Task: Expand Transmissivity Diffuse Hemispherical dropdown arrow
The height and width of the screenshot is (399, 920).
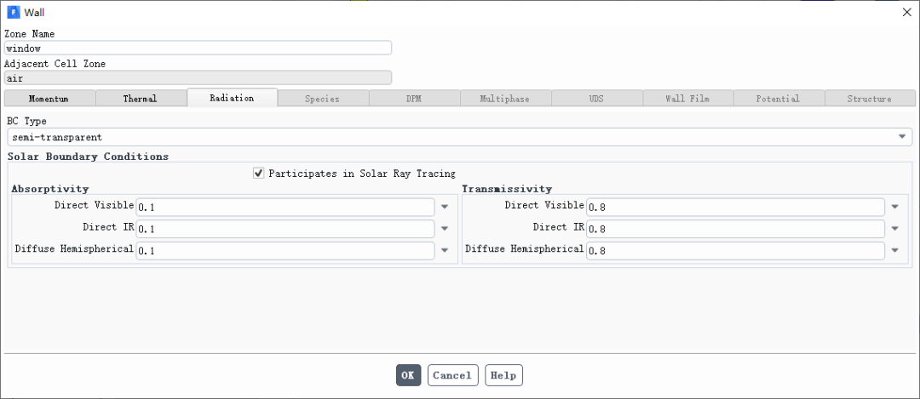Action: 895,251
